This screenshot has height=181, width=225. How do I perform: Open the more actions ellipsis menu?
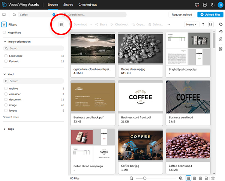[169, 24]
